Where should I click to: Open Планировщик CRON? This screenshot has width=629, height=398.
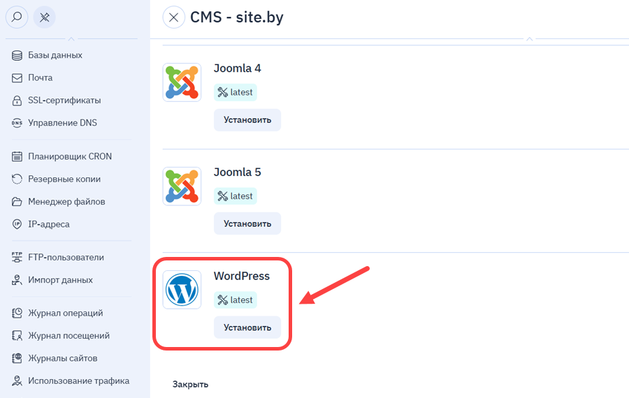pyautogui.click(x=70, y=156)
